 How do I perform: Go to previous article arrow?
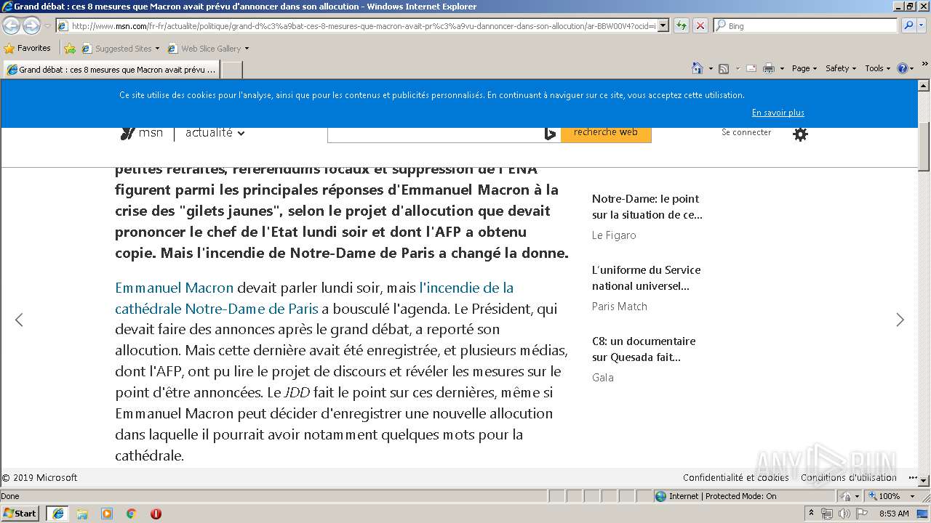[x=19, y=320]
